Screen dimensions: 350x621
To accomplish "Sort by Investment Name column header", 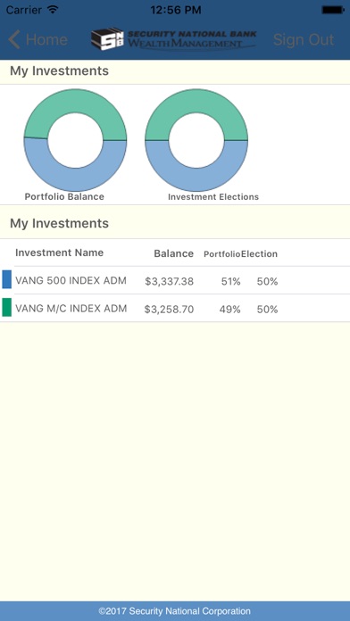I will pos(60,253).
